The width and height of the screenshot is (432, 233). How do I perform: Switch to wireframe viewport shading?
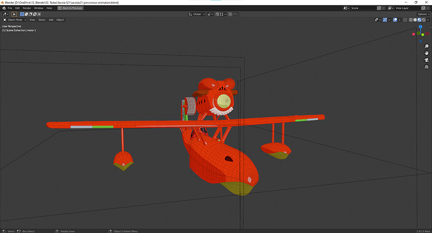[411, 20]
